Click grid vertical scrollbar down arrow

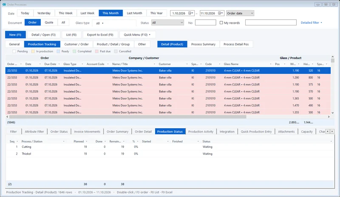point(333,113)
